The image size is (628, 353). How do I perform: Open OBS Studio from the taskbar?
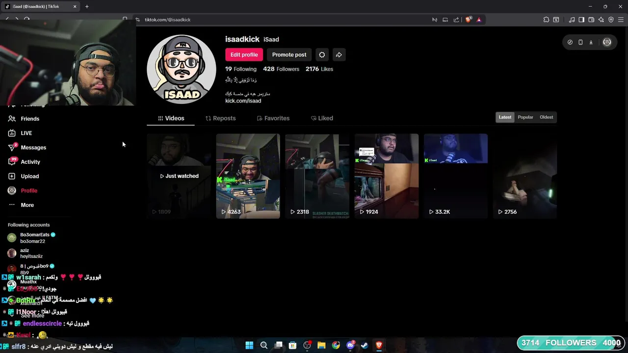307,345
